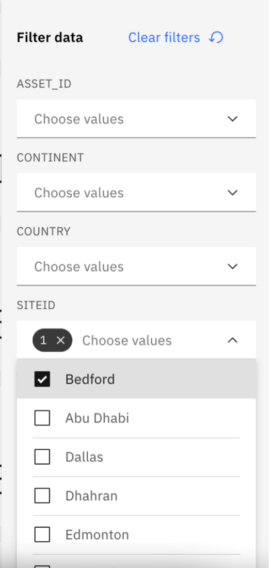Viewport: 271px width, 568px height.
Task: Remove the SITEID selection count tag
Action: [60, 340]
